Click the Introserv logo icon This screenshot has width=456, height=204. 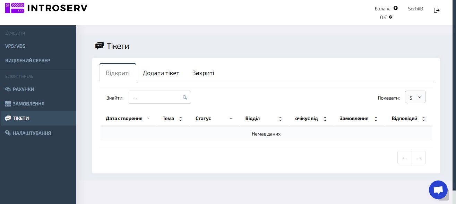[x=15, y=8]
